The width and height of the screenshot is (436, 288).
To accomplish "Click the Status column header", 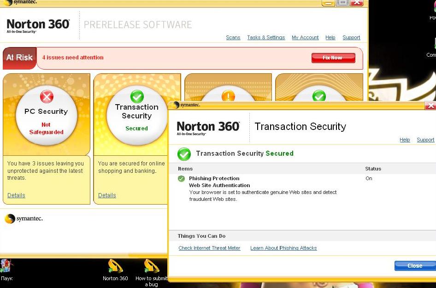I will pyautogui.click(x=373, y=169).
